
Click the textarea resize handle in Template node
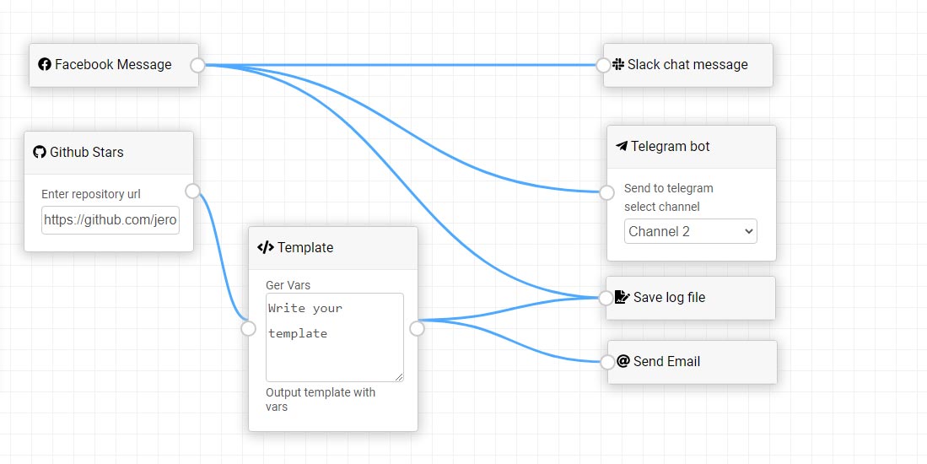click(400, 377)
